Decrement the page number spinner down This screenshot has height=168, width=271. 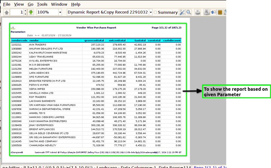[x=25, y=14]
